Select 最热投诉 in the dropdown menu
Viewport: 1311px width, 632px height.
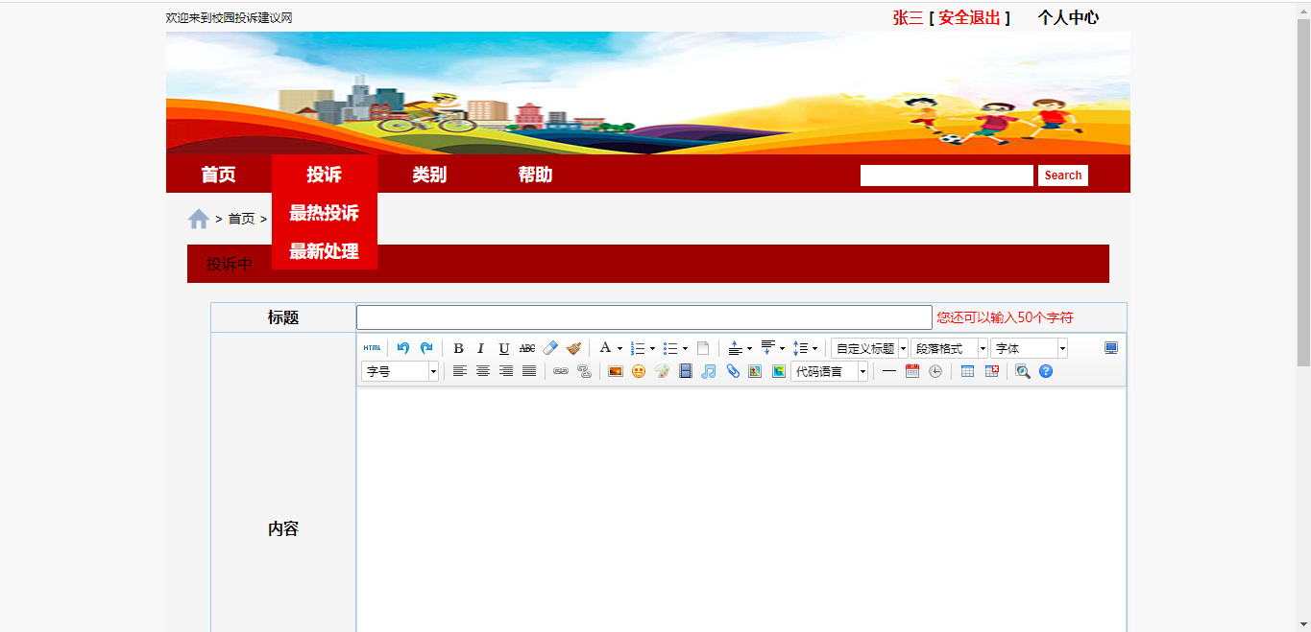[x=325, y=213]
